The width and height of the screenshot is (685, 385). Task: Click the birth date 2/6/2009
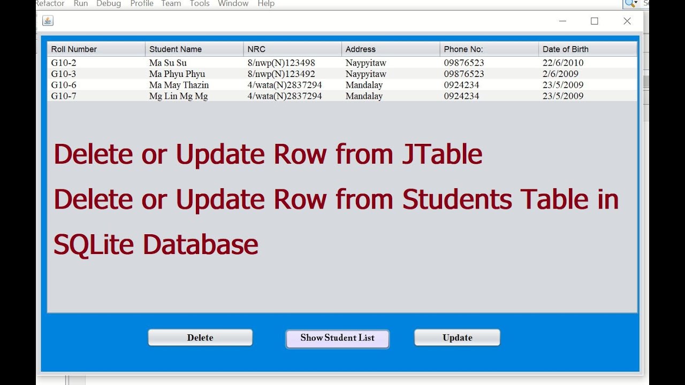tap(588, 74)
